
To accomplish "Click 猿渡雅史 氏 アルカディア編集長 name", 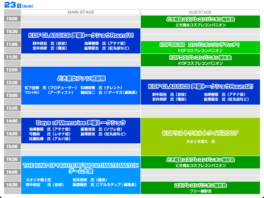I will point(104,185).
